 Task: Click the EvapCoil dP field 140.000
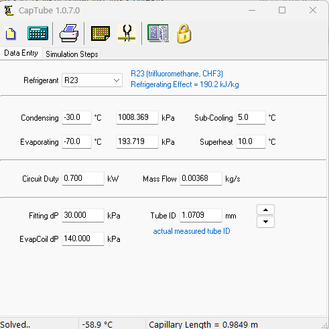(x=83, y=239)
